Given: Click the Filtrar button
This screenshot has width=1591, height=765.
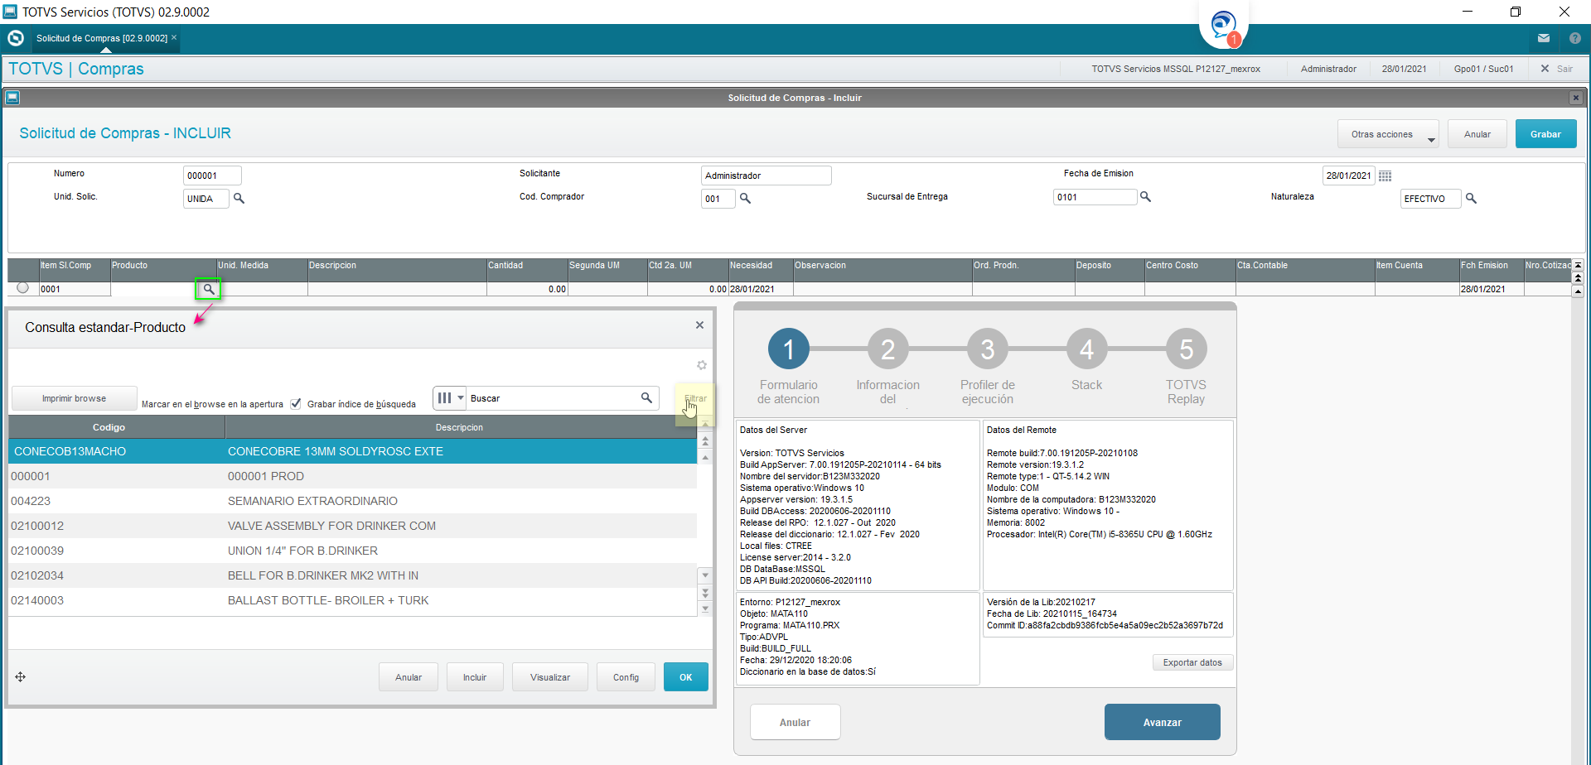Looking at the screenshot, I should [695, 398].
